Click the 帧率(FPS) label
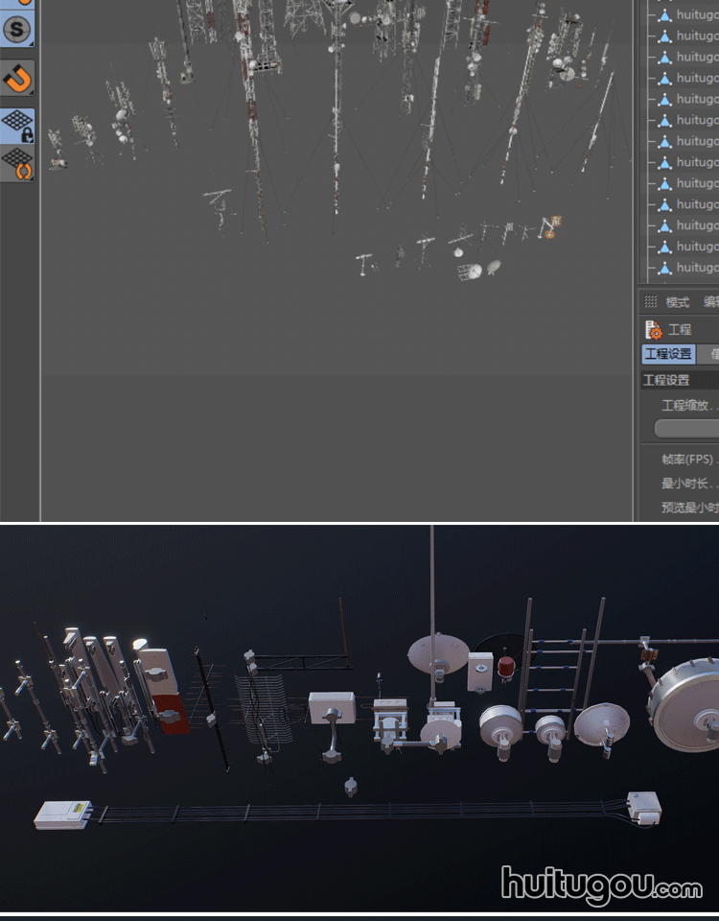Viewport: 719px width, 921px height. [x=687, y=460]
